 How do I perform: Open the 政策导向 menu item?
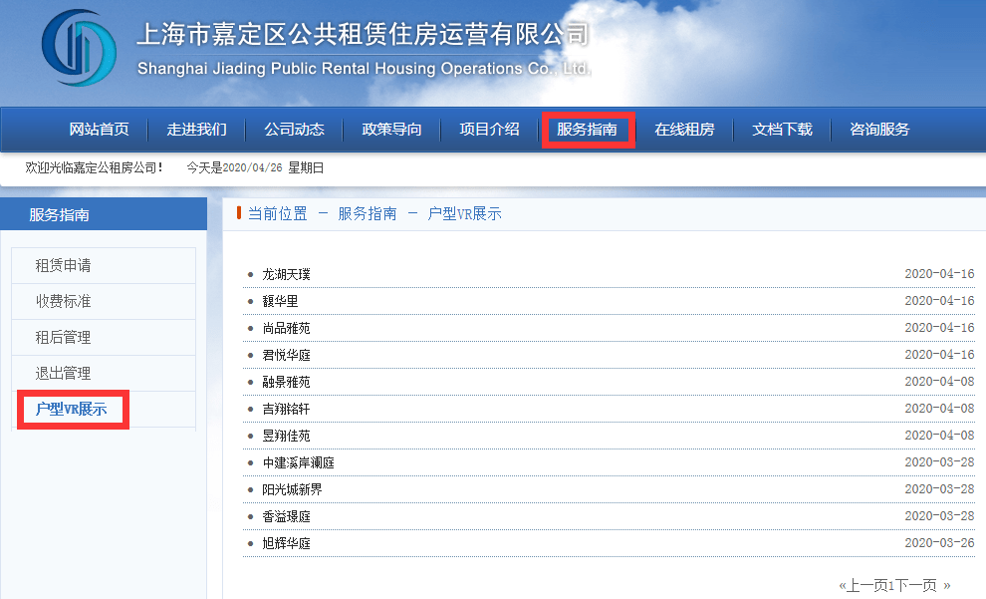click(x=391, y=129)
